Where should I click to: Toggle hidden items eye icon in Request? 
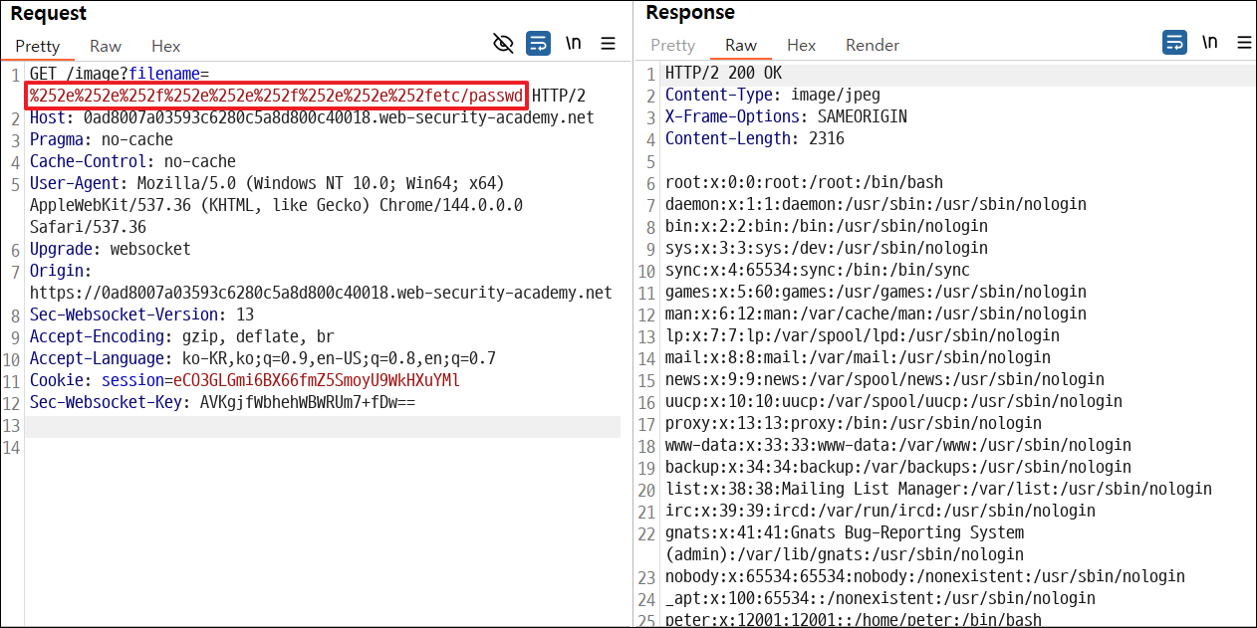504,43
